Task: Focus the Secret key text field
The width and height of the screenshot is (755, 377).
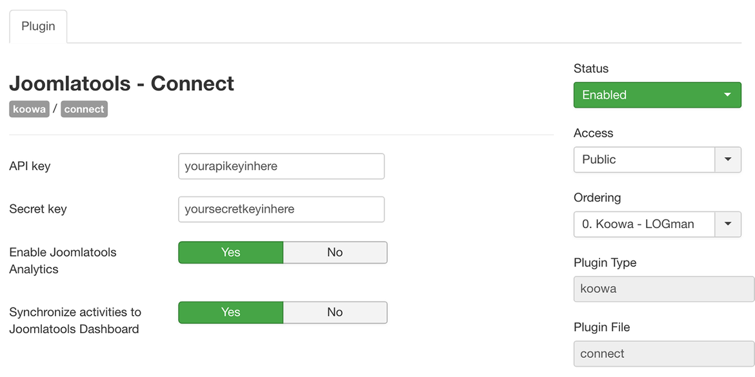Action: [x=281, y=209]
